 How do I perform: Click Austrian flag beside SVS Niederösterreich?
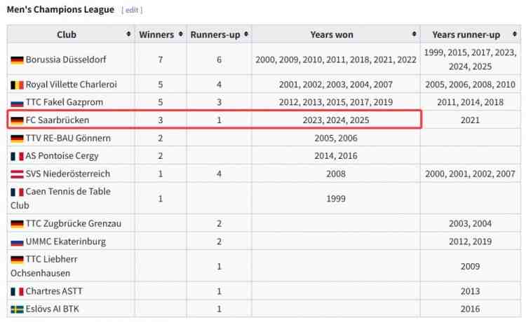pyautogui.click(x=17, y=174)
